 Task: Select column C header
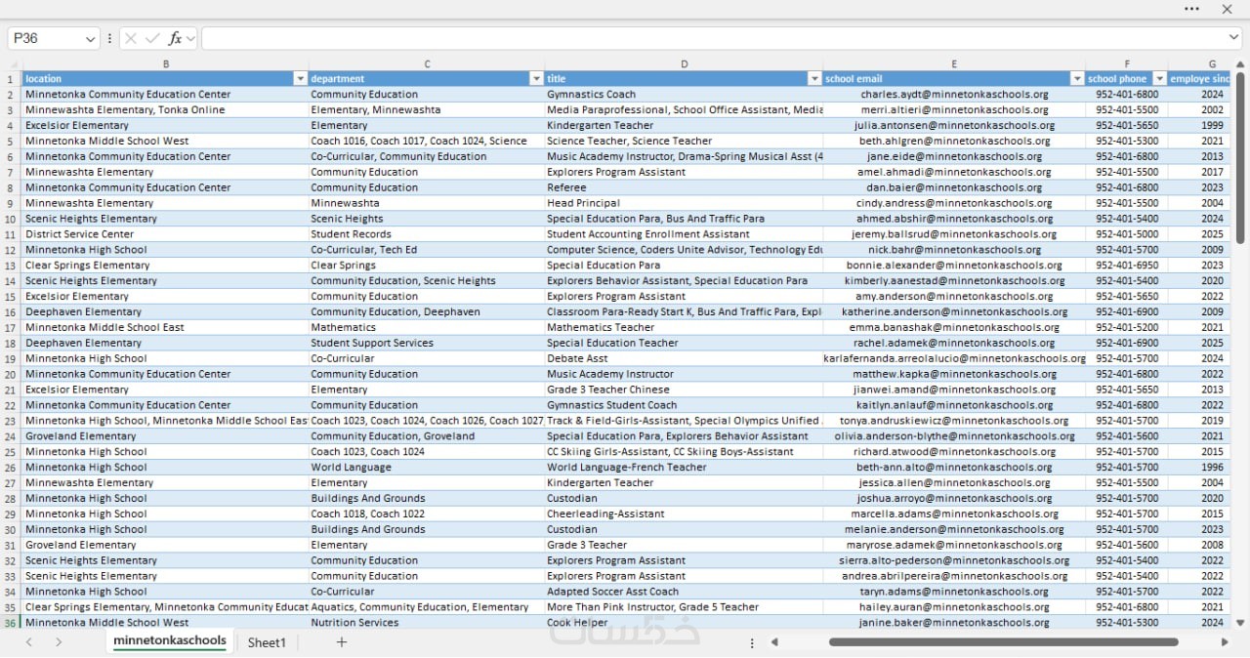[x=427, y=63]
